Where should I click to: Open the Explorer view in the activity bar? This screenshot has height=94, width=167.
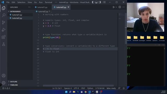(x=3, y=8)
